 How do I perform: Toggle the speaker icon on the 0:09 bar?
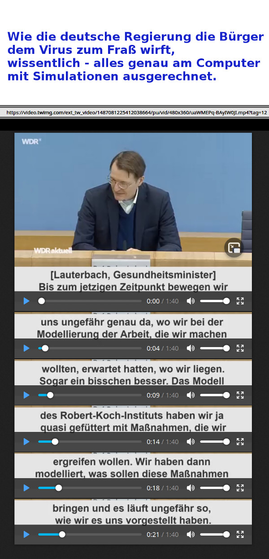click(191, 395)
